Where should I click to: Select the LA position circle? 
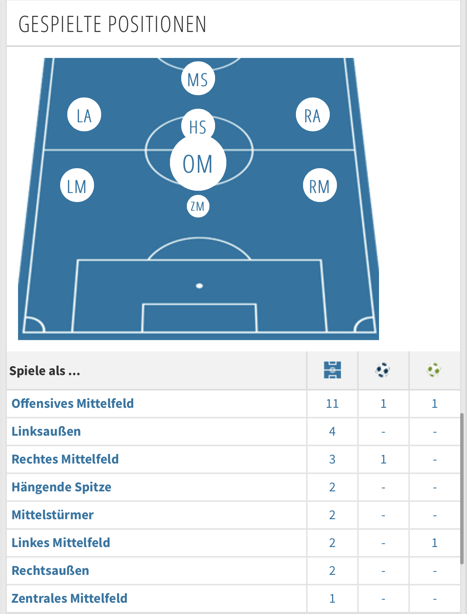coord(84,115)
